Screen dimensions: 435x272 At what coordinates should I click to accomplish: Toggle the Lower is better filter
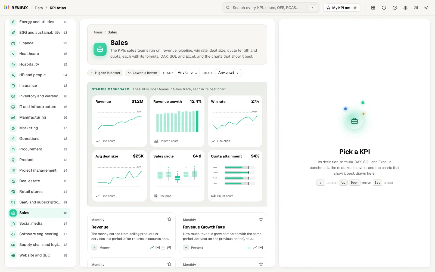tap(142, 73)
